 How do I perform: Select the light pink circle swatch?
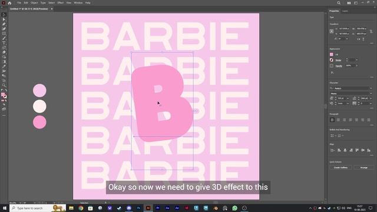[39, 90]
